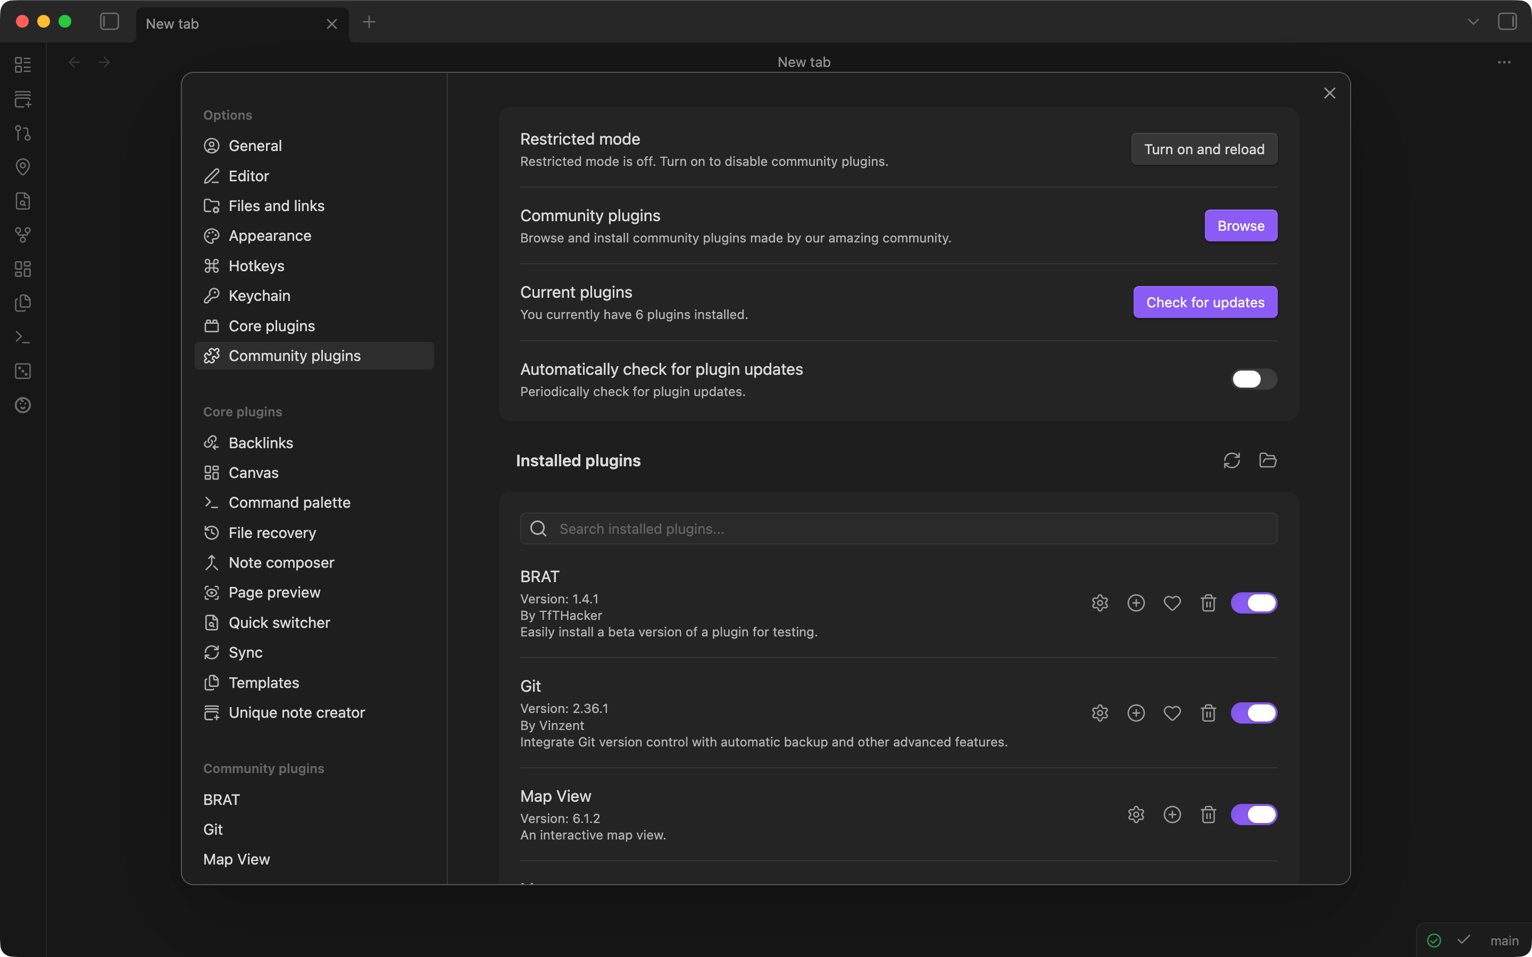Open the plugins folder icon
Image resolution: width=1532 pixels, height=957 pixels.
[1268, 460]
